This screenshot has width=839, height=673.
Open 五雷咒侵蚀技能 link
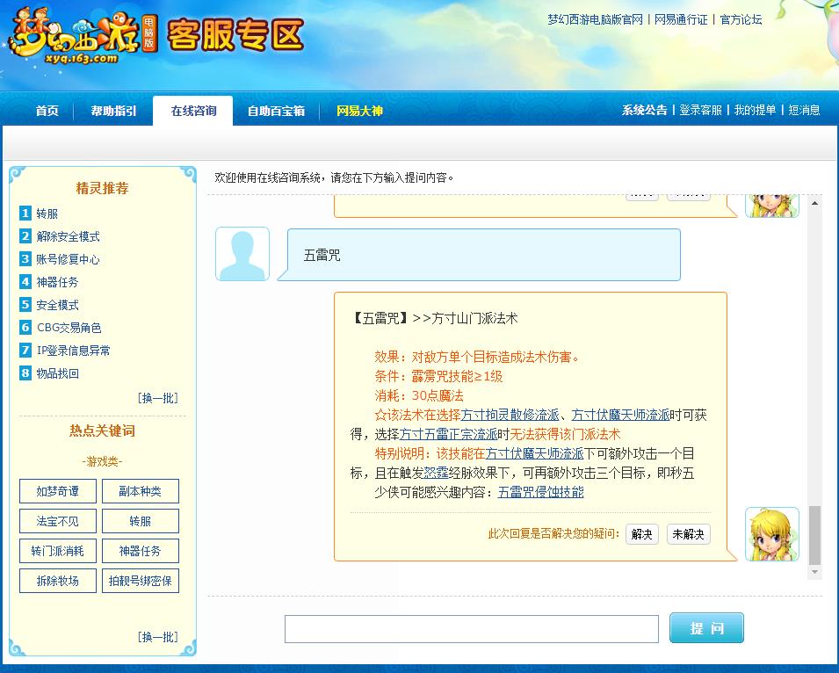(541, 492)
